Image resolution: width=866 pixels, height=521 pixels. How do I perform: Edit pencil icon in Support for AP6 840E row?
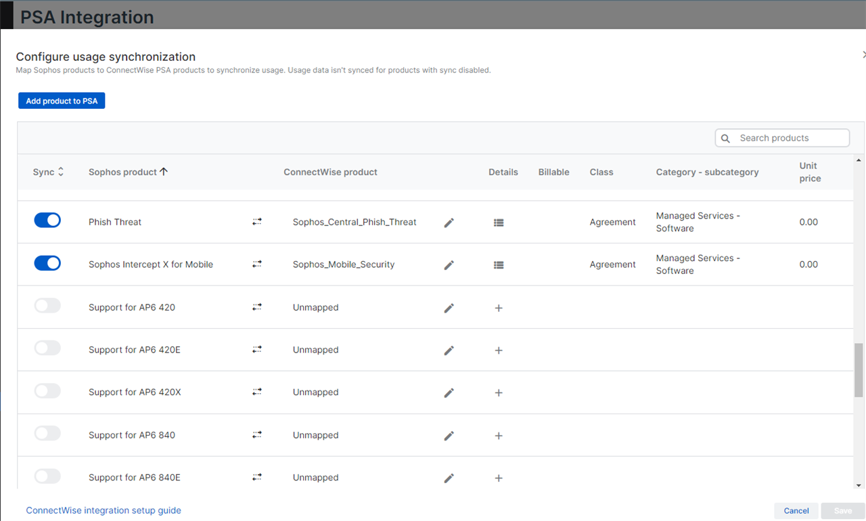[449, 478]
